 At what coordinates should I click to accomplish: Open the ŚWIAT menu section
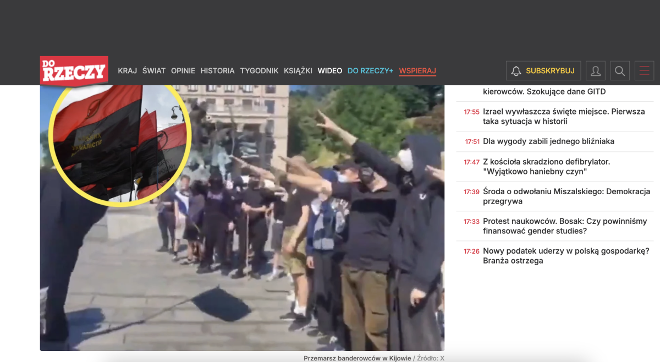[x=154, y=71]
